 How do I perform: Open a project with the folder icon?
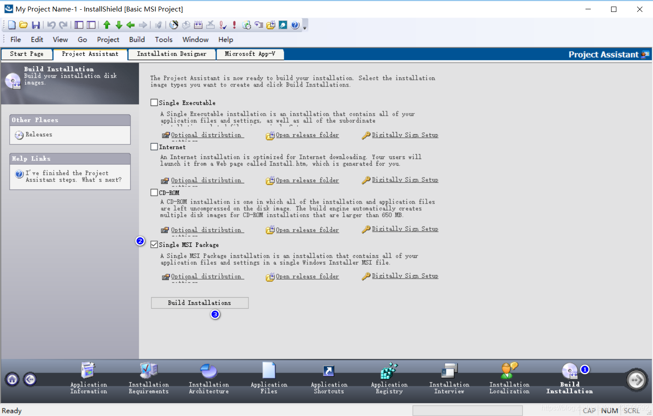[x=24, y=25]
